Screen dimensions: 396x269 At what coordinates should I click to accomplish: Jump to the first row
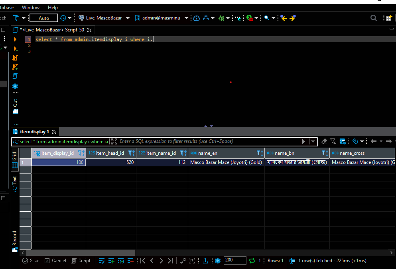(x=143, y=261)
